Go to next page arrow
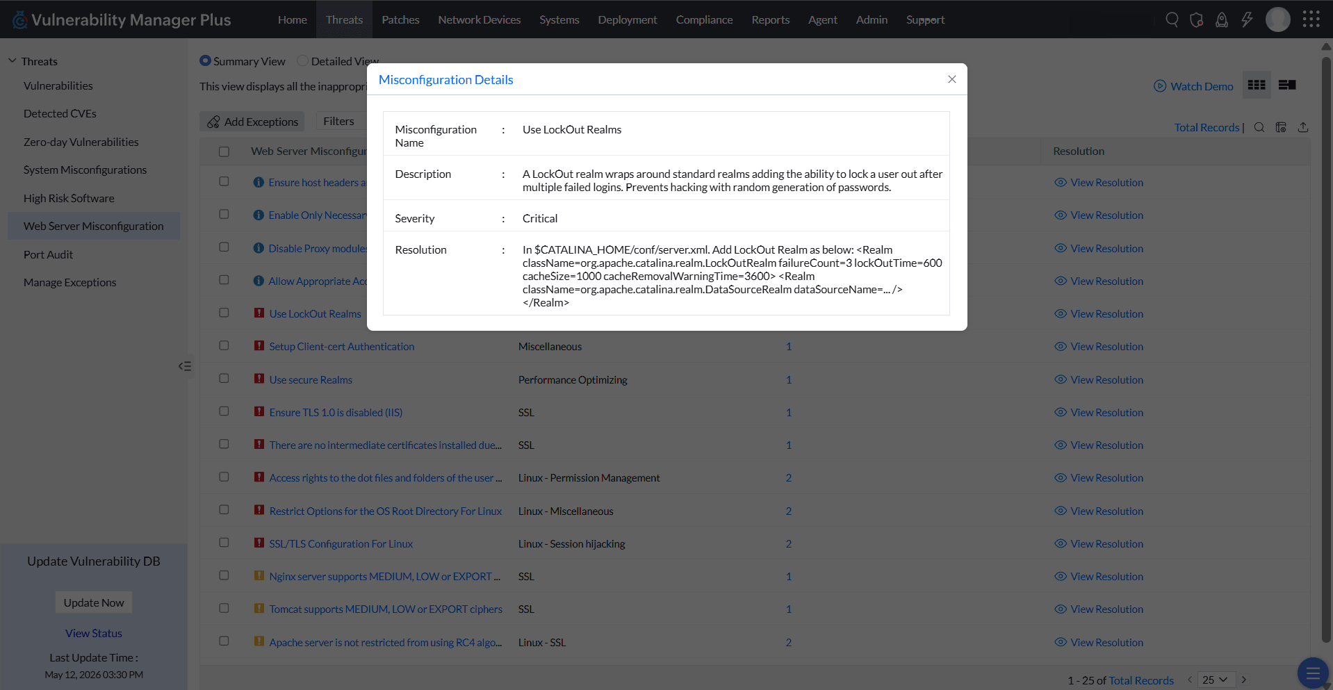Image resolution: width=1333 pixels, height=690 pixels. [1244, 680]
